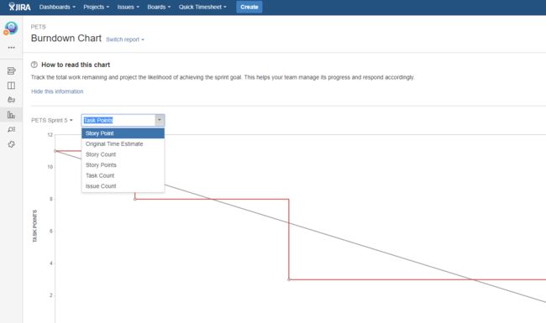Viewport: 546px width, 323px height.
Task: Open the Boards menu
Action: pos(159,7)
